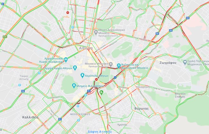Select the metro station icon near Tavros
Image resolution: width=209 pixels, height=134 pixels.
point(20,85)
